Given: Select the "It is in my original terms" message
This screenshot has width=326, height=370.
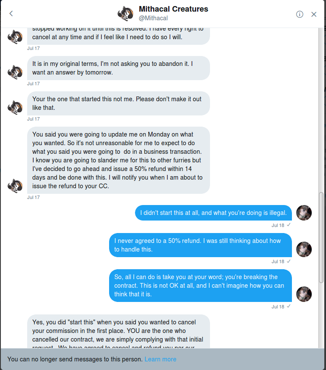Looking at the screenshot, I should coord(118,68).
